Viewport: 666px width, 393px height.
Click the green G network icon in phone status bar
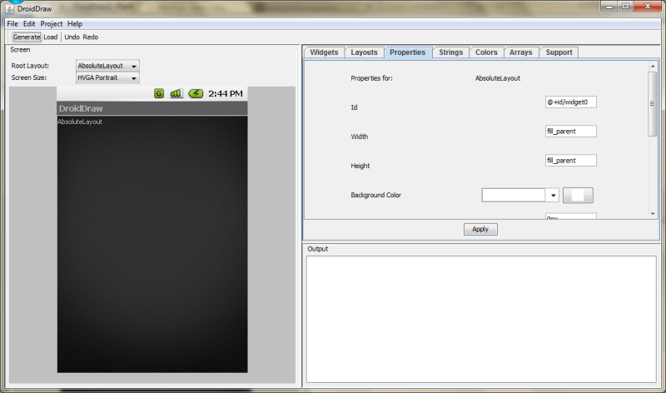tap(159, 93)
